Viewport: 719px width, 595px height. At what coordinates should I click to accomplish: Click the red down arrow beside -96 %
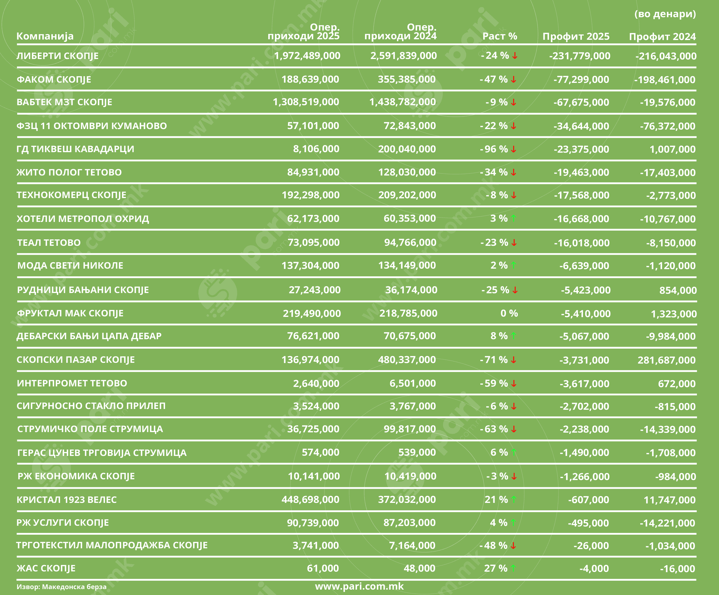pyautogui.click(x=514, y=149)
